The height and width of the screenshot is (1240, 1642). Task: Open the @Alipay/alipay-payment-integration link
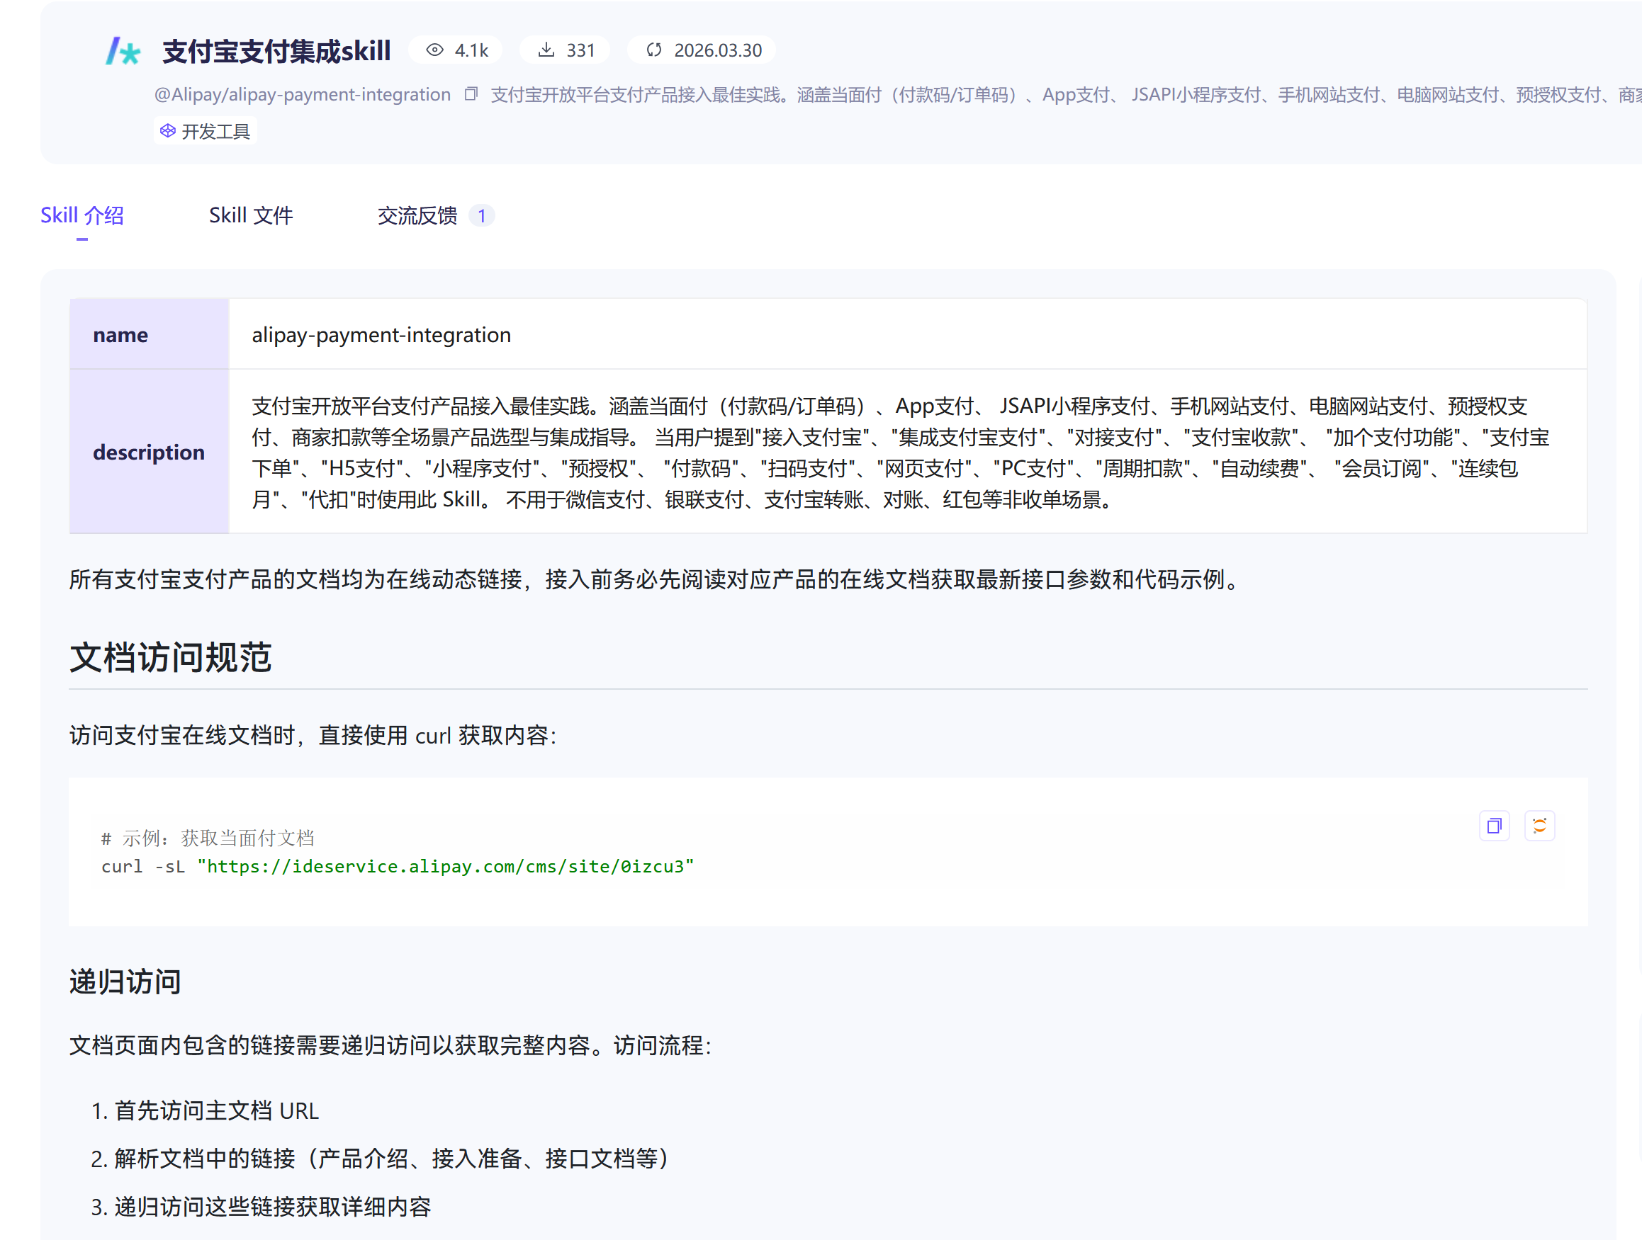[302, 94]
